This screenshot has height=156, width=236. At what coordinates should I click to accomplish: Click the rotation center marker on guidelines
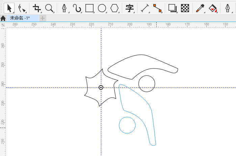pyautogui.click(x=101, y=87)
